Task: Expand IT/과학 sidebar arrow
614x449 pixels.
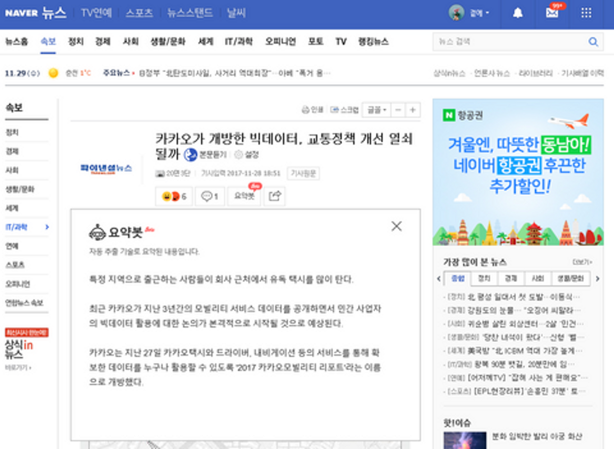Action: pyautogui.click(x=47, y=227)
